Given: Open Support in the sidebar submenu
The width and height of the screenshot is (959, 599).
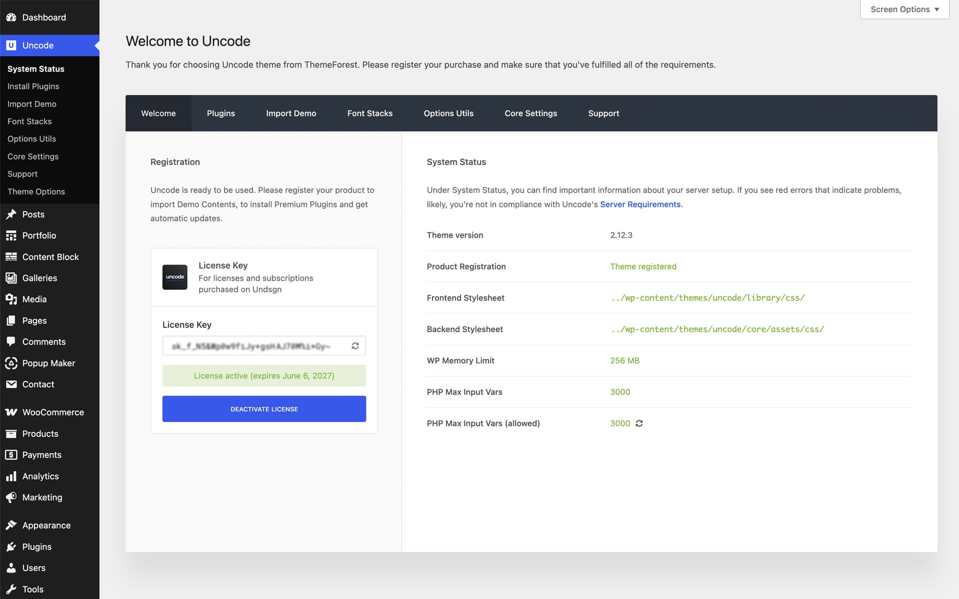Looking at the screenshot, I should pos(22,174).
